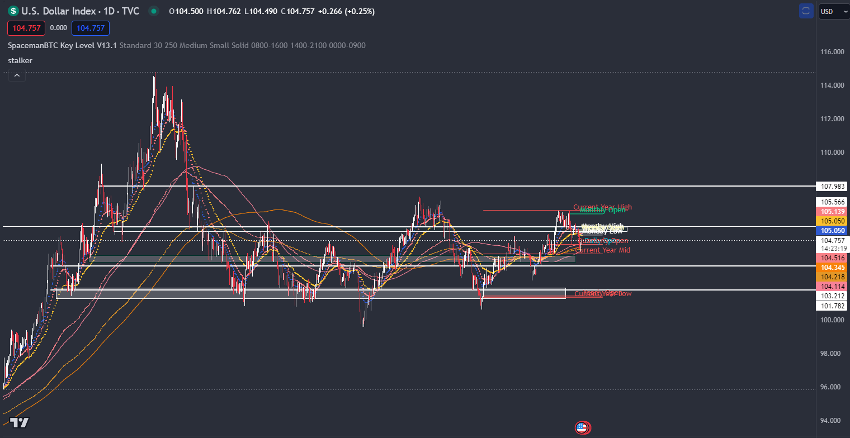Click the 96.000 tick on price axis
This screenshot has height=438, width=850.
[832, 387]
